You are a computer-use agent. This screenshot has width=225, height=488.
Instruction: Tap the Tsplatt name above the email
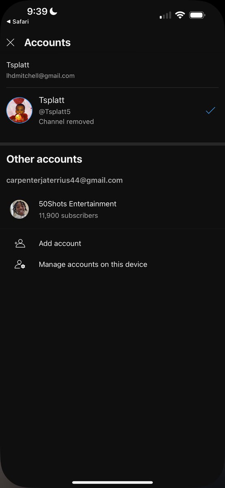(x=18, y=65)
